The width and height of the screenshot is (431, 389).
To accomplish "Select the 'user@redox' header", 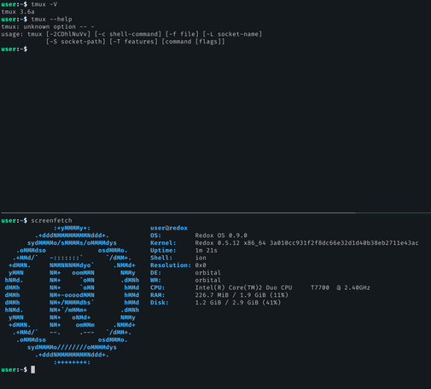I will point(169,228).
